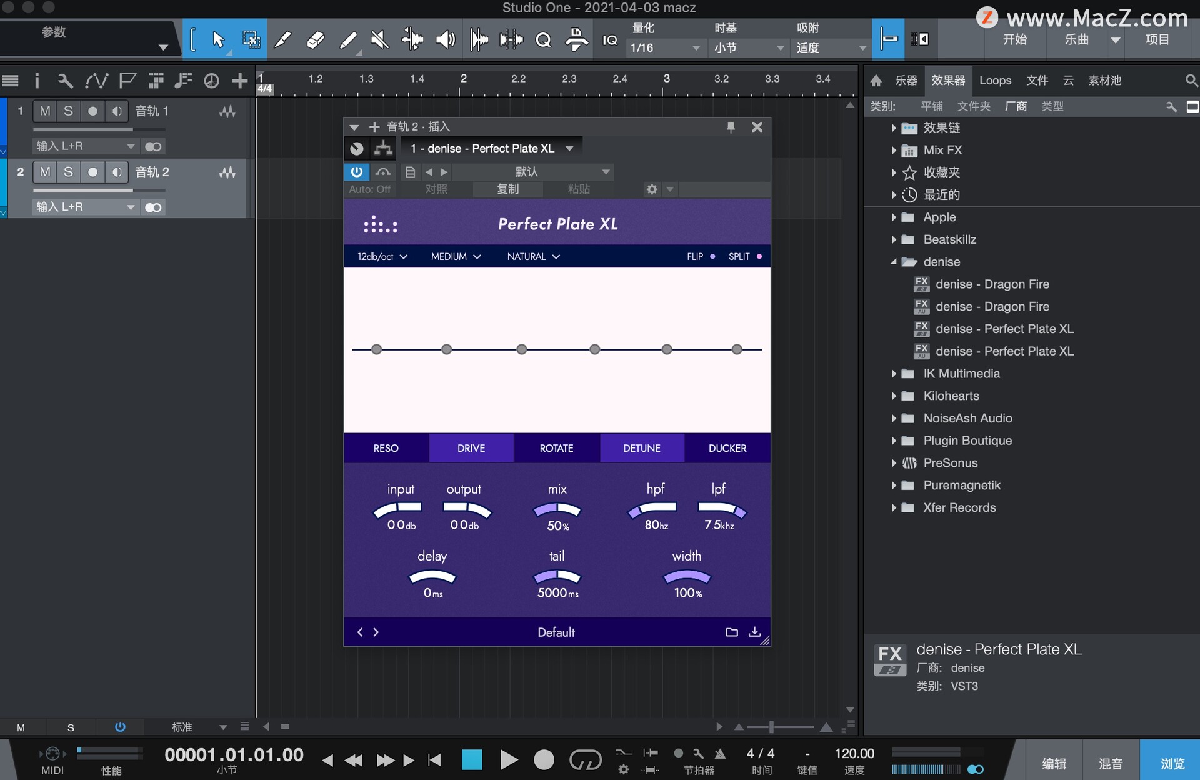The width and height of the screenshot is (1200, 780).
Task: Select the Arrow tool in toolbar
Action: [218, 40]
